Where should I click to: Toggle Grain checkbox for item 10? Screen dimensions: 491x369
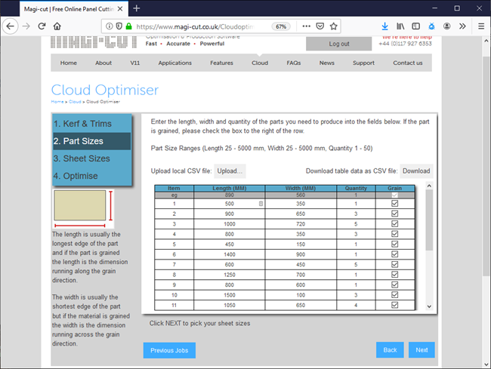(394, 295)
